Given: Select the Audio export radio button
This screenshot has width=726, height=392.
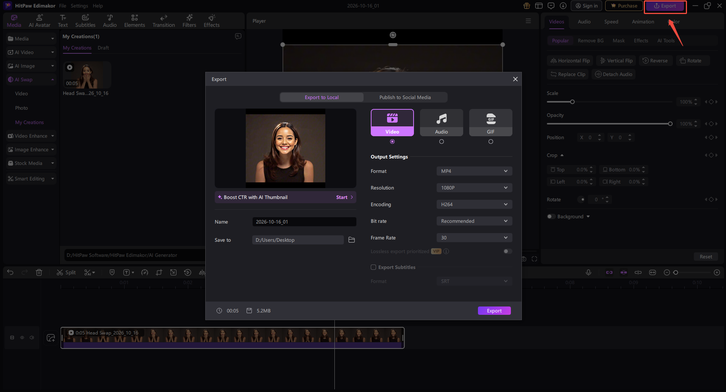Looking at the screenshot, I should coord(442,142).
